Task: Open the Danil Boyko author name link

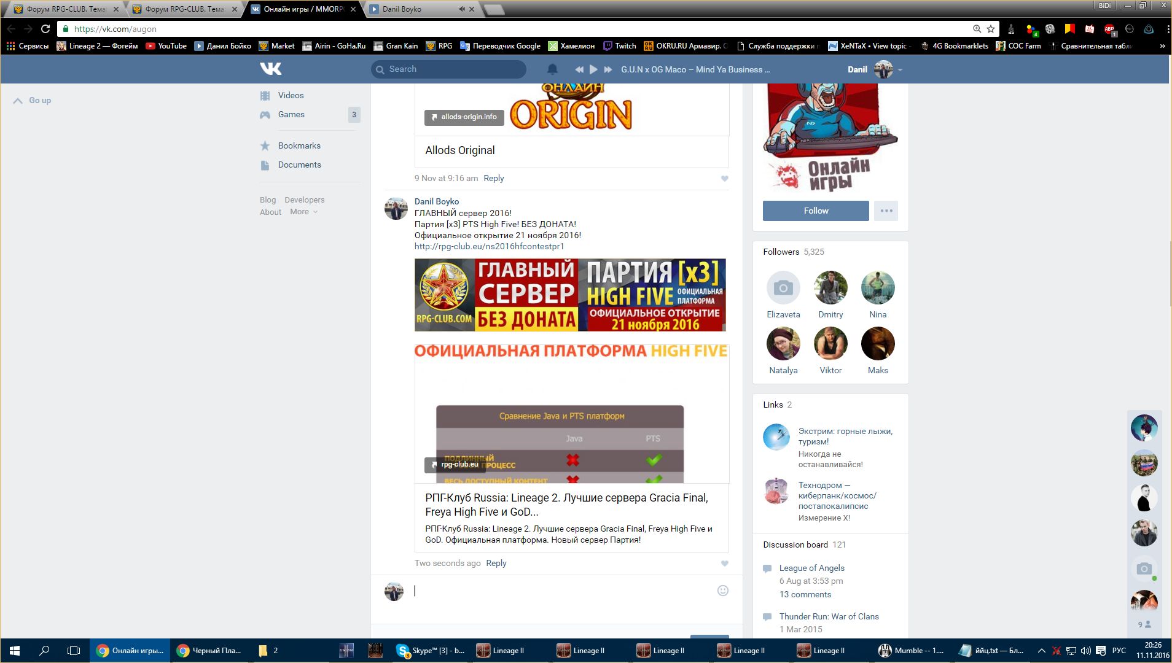Action: coord(437,201)
